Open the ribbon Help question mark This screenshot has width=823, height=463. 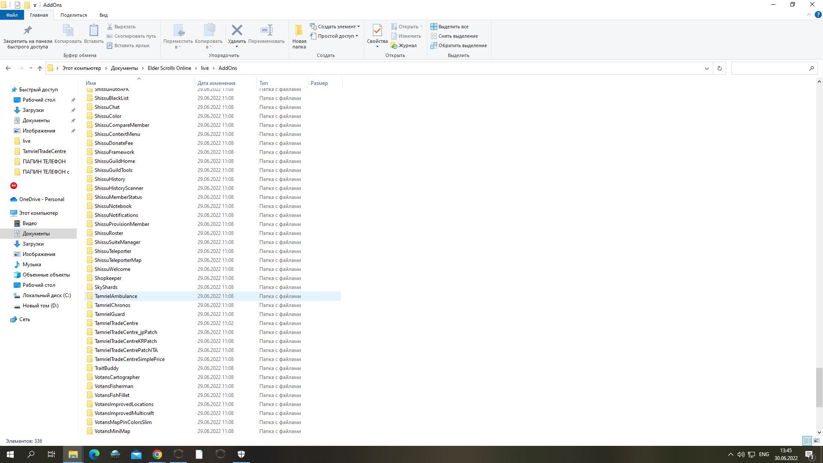point(818,15)
